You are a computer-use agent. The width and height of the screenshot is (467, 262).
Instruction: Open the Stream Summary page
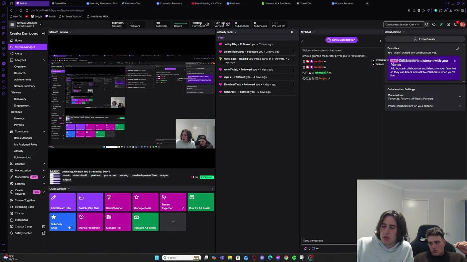pyautogui.click(x=24, y=86)
